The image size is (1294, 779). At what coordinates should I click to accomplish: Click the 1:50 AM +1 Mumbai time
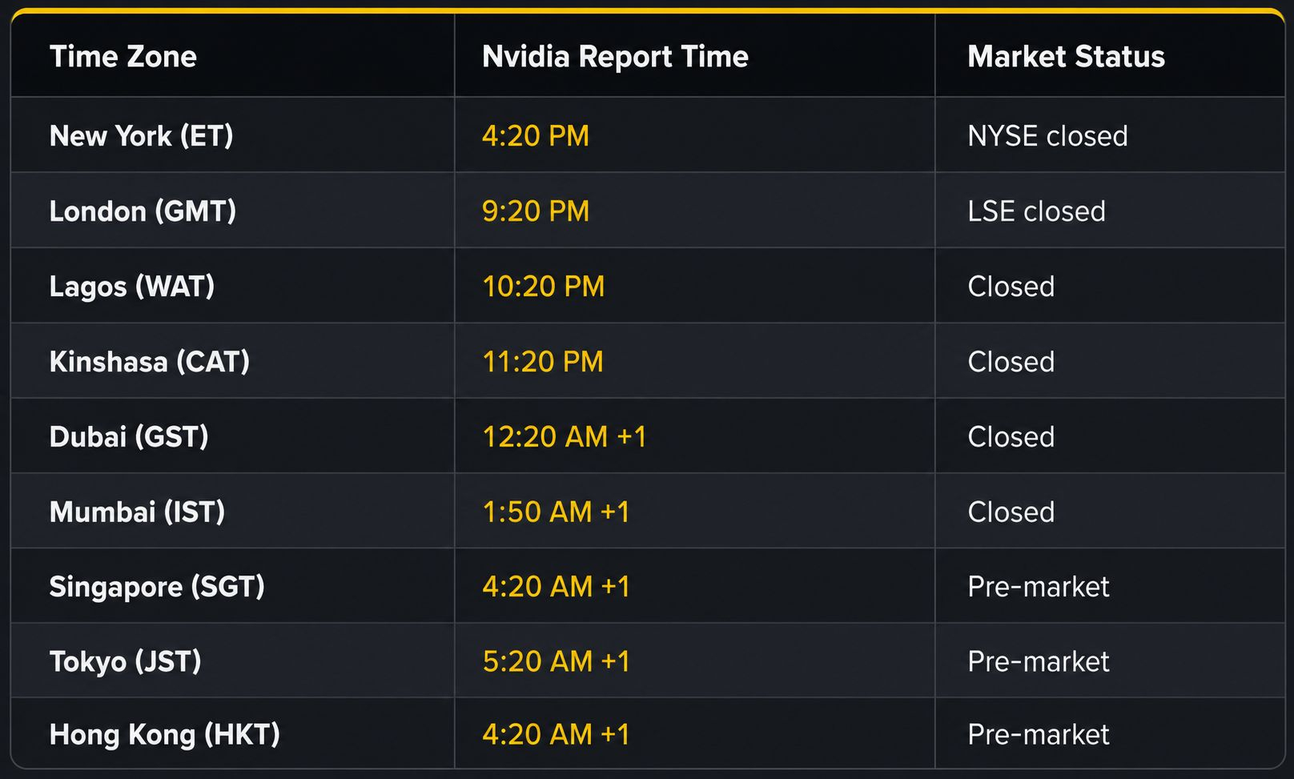click(x=556, y=512)
